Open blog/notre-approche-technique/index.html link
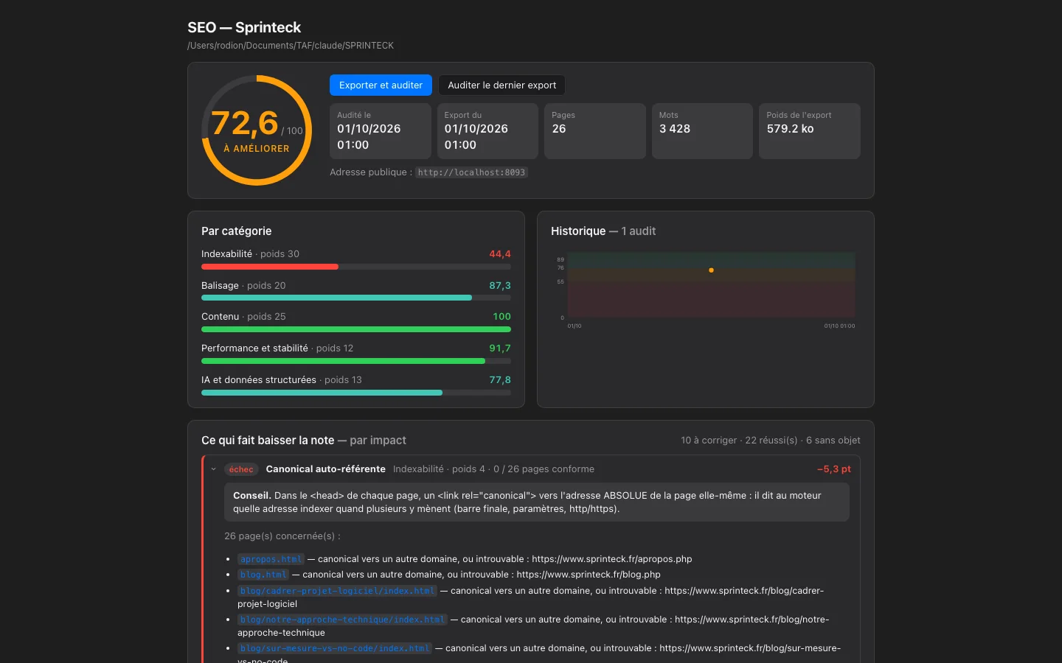The height and width of the screenshot is (663, 1062). [342, 620]
